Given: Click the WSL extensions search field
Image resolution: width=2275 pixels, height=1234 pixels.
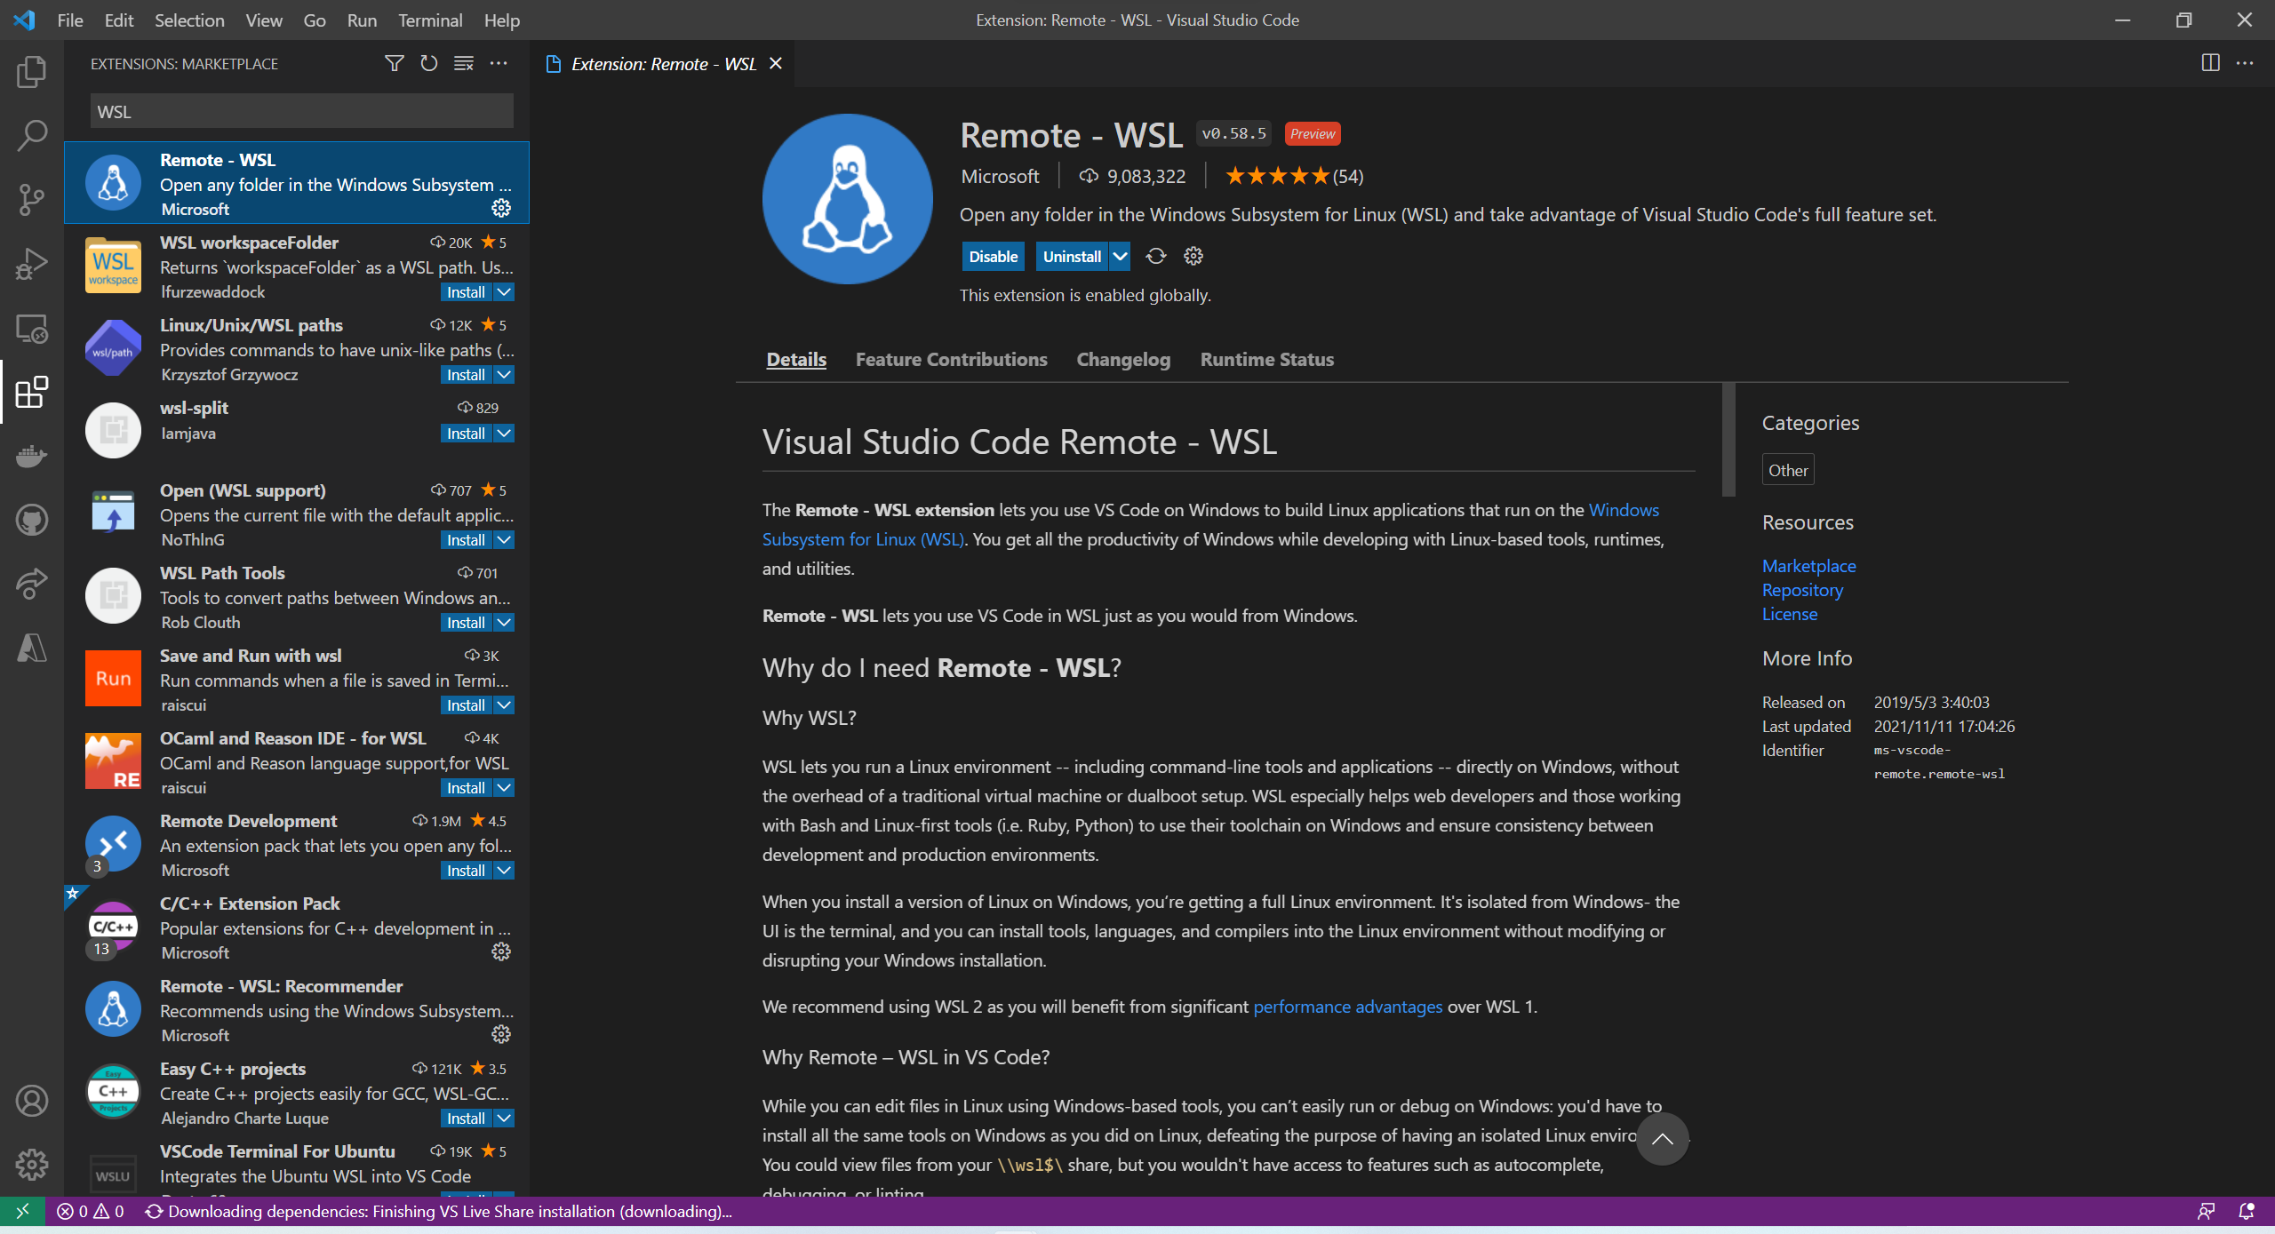Looking at the screenshot, I should pyautogui.click(x=301, y=112).
